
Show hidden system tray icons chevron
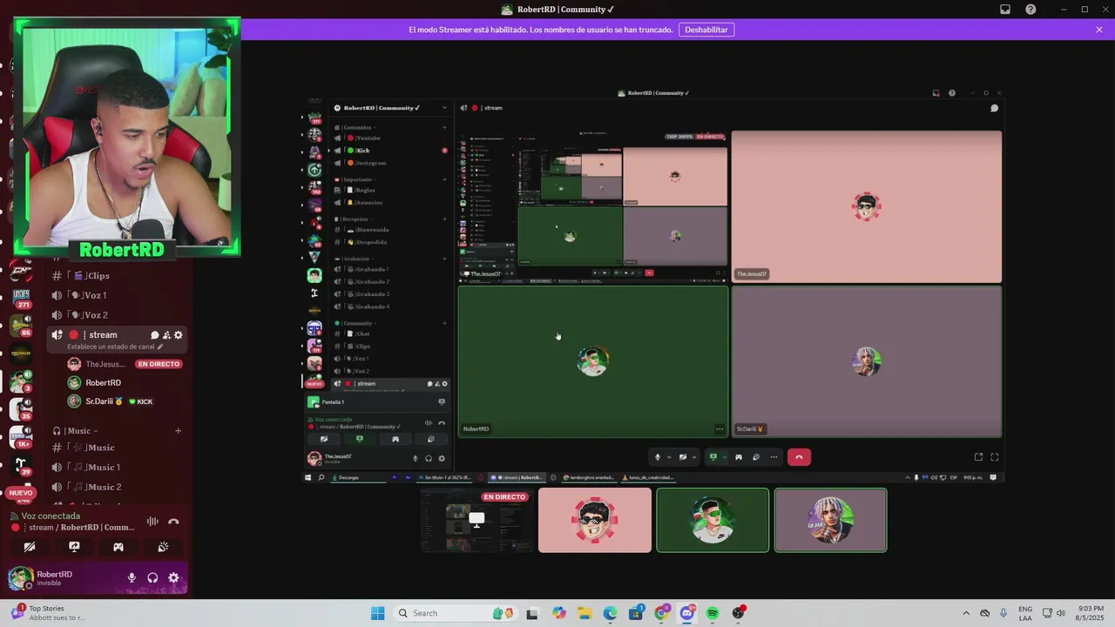coord(966,613)
